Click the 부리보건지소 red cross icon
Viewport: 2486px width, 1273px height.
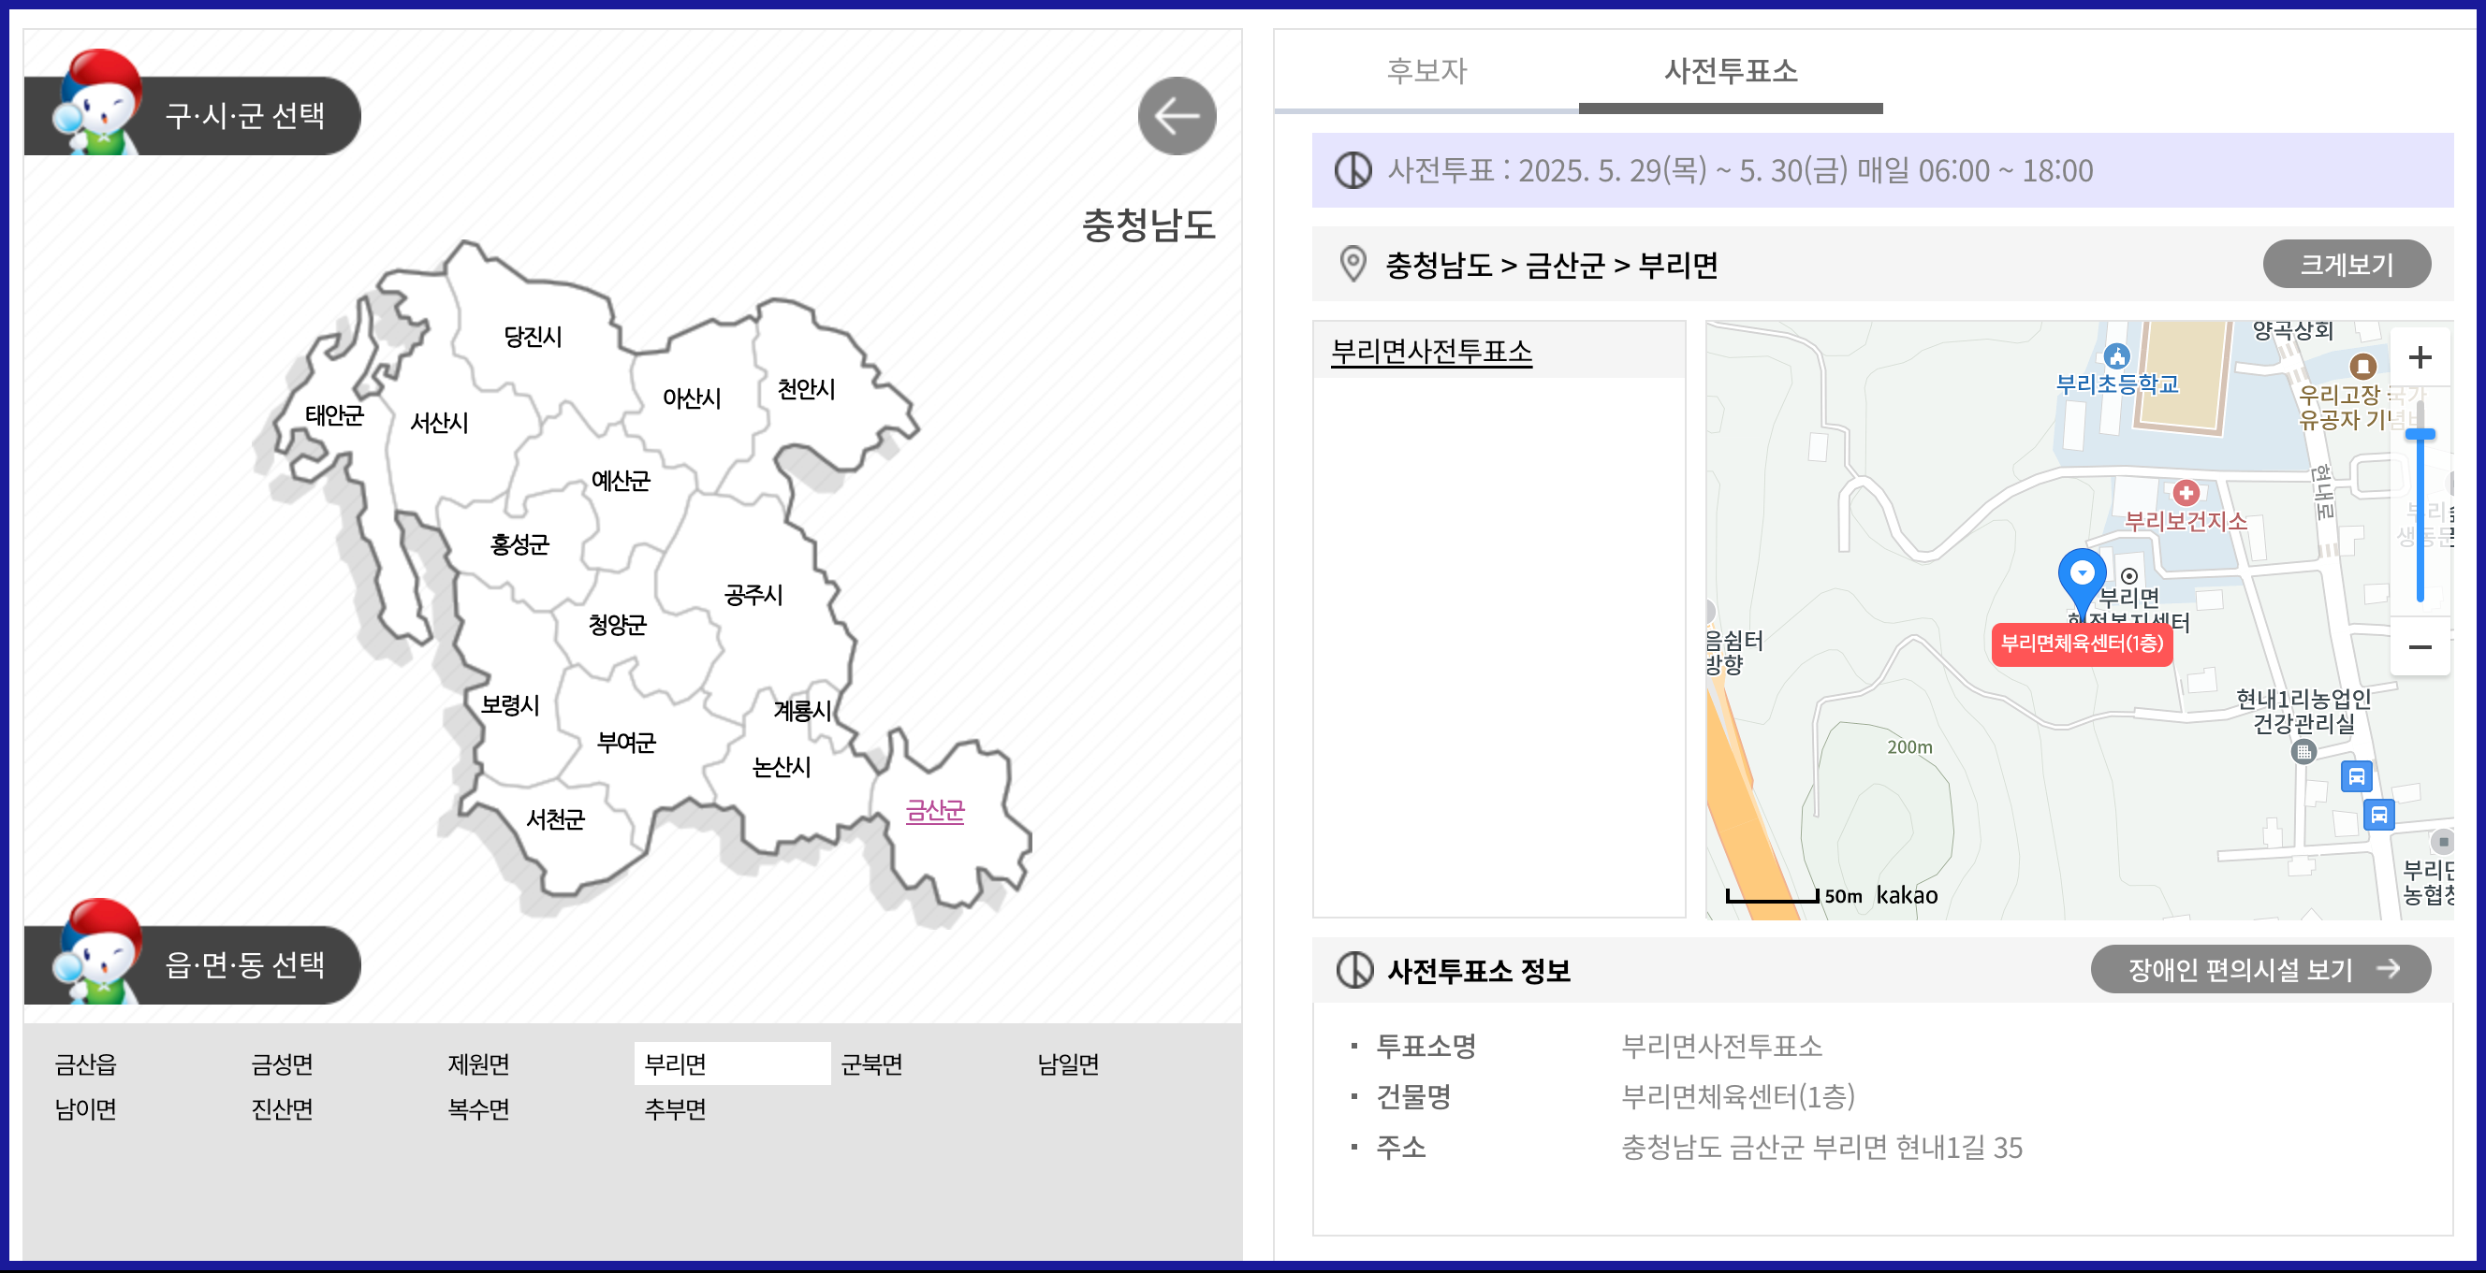[2186, 494]
